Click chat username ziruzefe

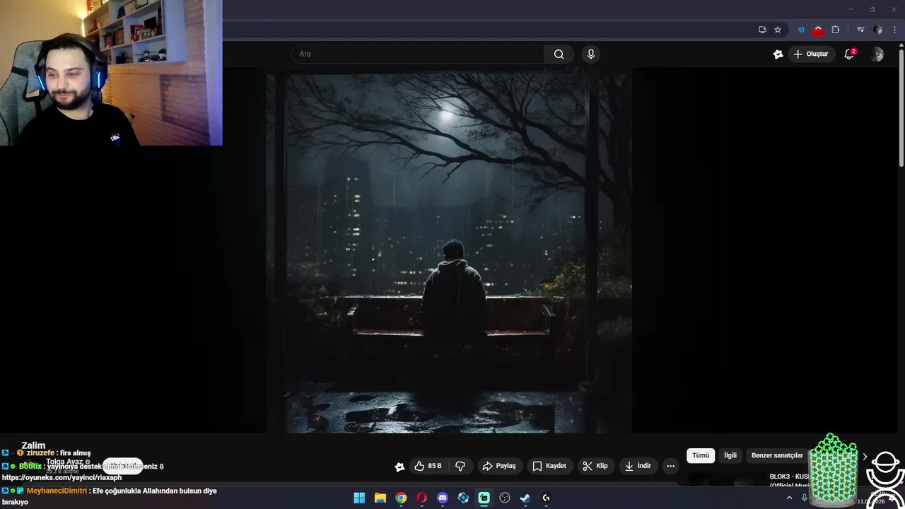pos(40,453)
